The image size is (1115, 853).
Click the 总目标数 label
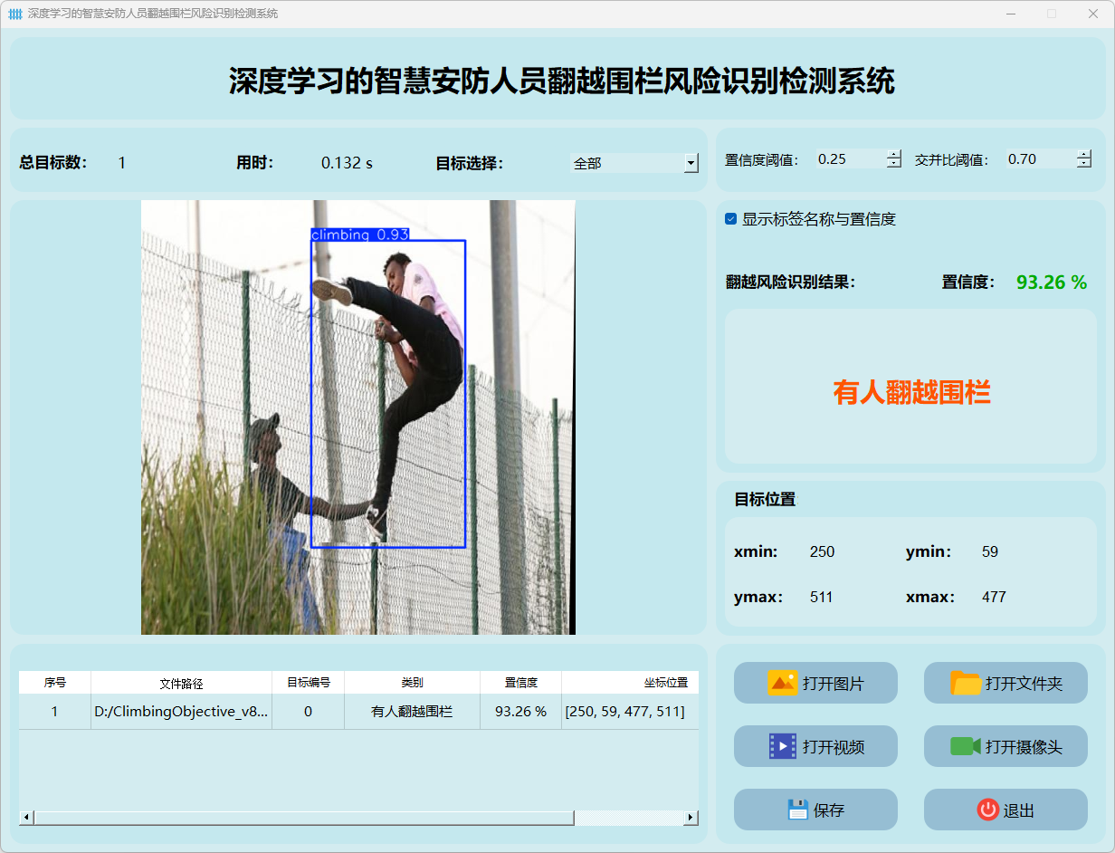(x=53, y=163)
